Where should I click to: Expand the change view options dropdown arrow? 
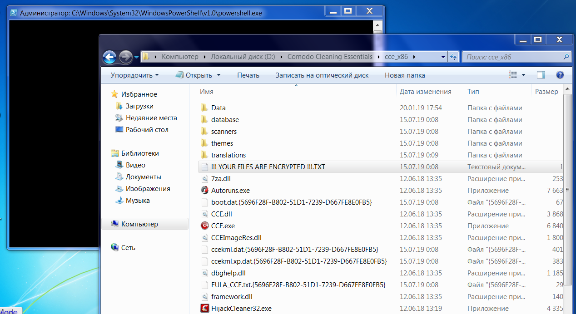[523, 75]
